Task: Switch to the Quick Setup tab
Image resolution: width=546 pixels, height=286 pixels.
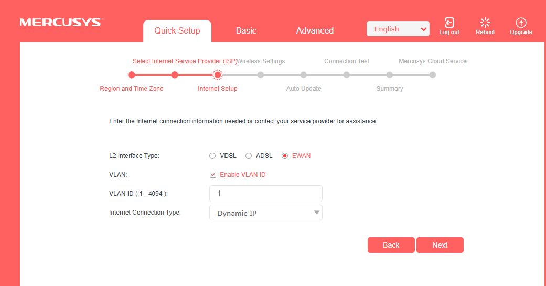Action: coord(177,30)
